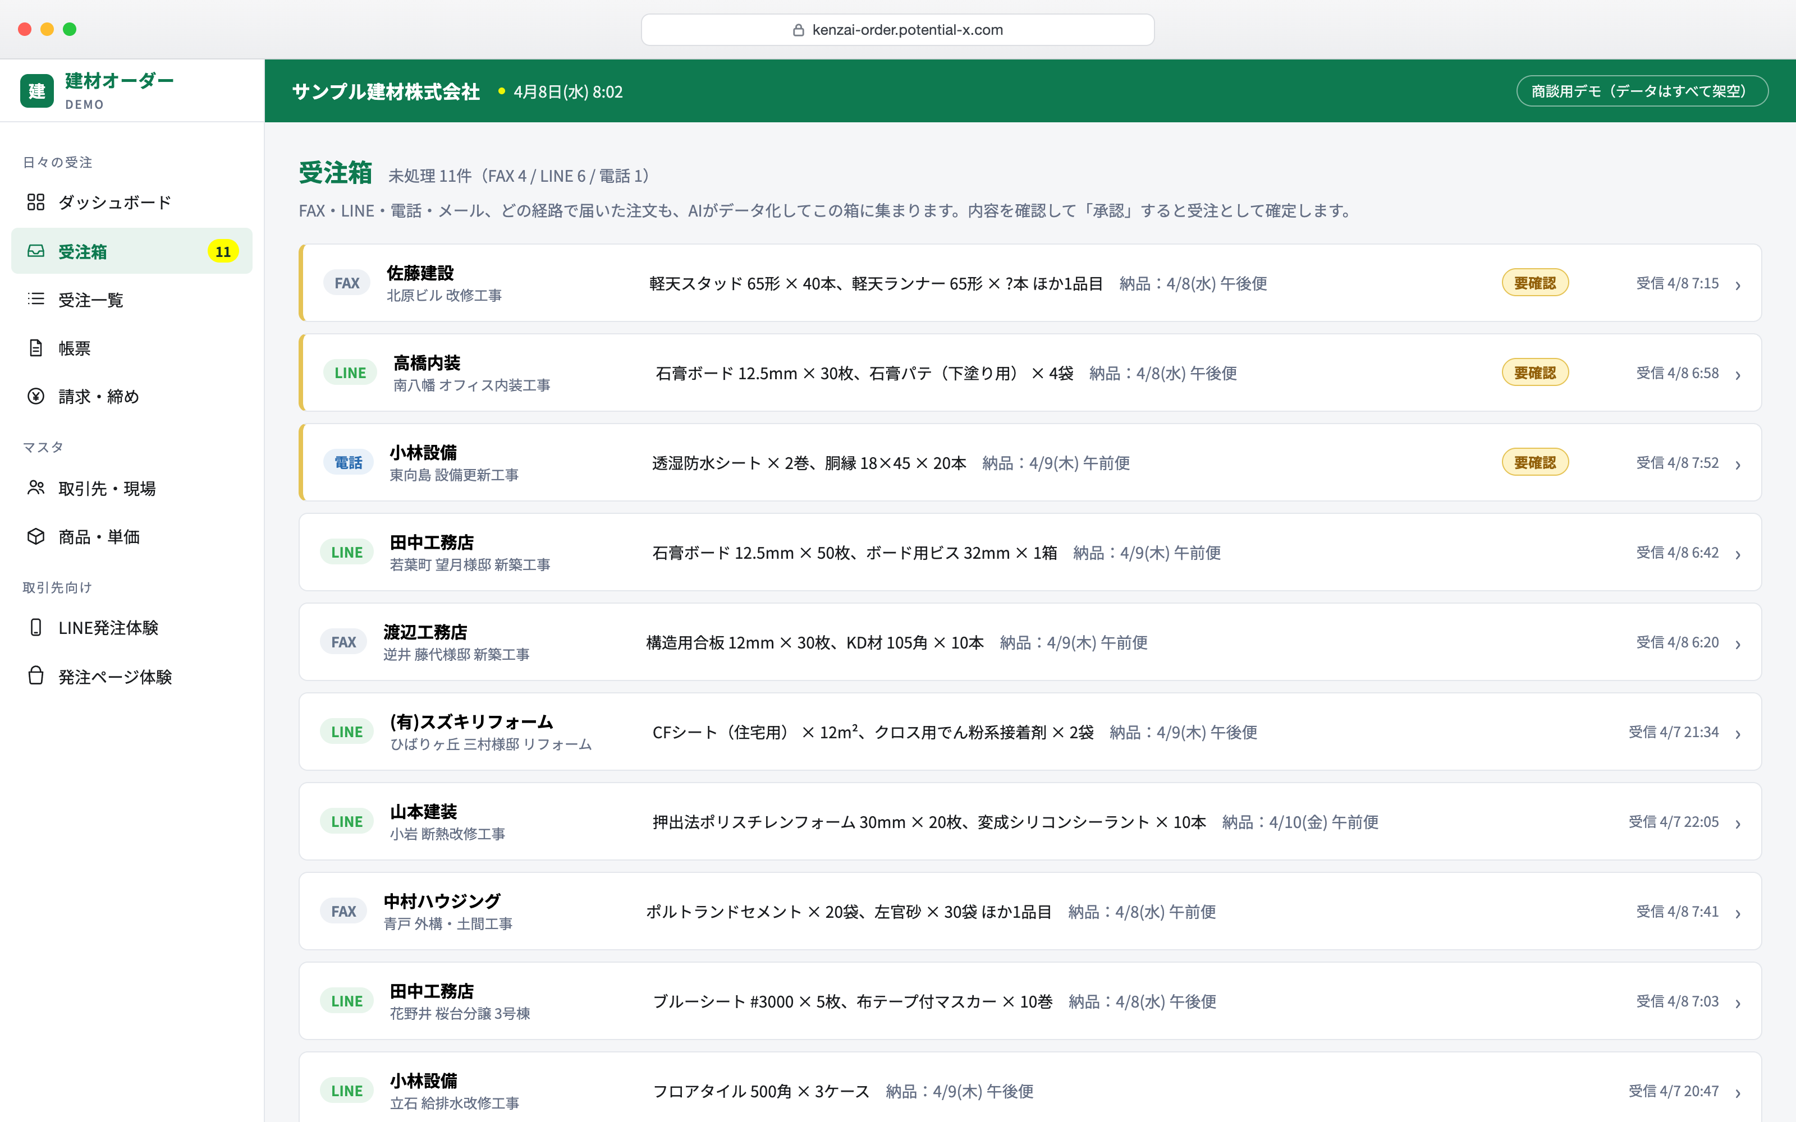The image size is (1796, 1122).
Task: Expand 田中工務店 若葉町 order chevron
Action: coord(1738,554)
